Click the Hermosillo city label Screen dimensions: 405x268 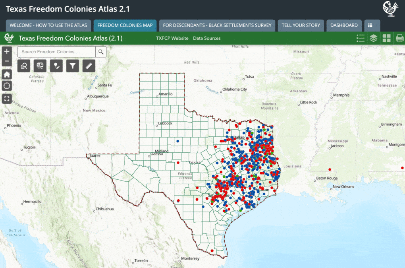[32, 202]
